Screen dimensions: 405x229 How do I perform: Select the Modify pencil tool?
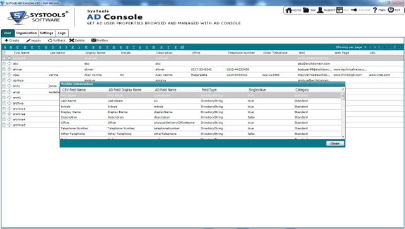[x=28, y=40]
